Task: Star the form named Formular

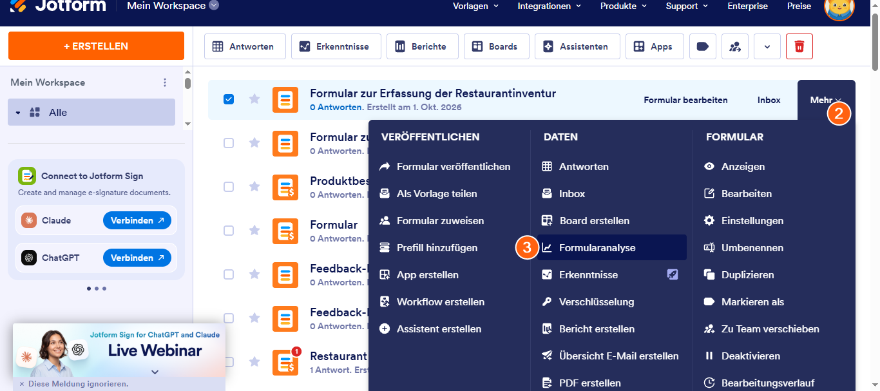Action: point(254,231)
